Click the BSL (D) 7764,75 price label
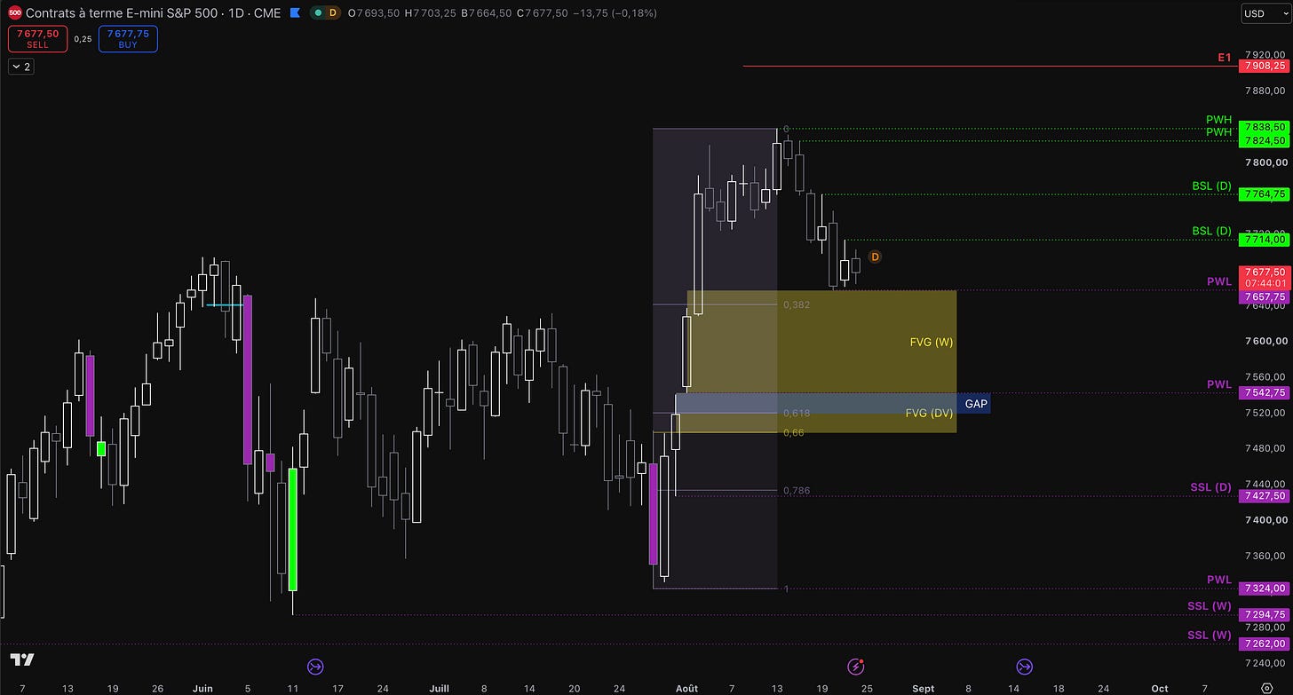 pos(1265,193)
